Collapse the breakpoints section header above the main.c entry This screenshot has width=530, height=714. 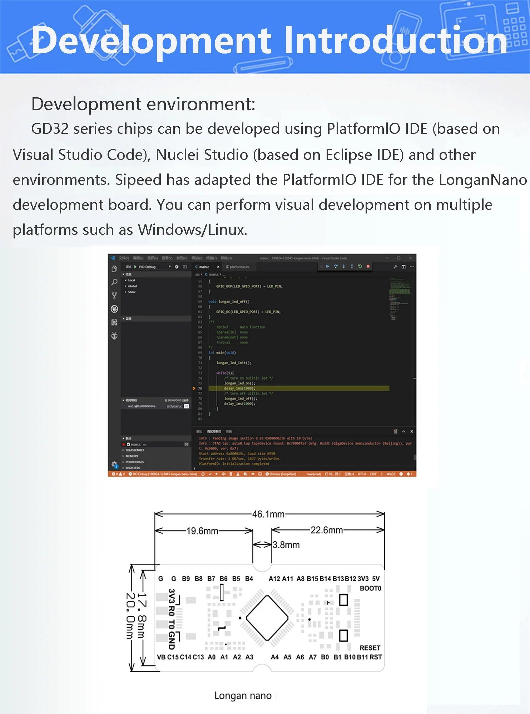click(156, 438)
